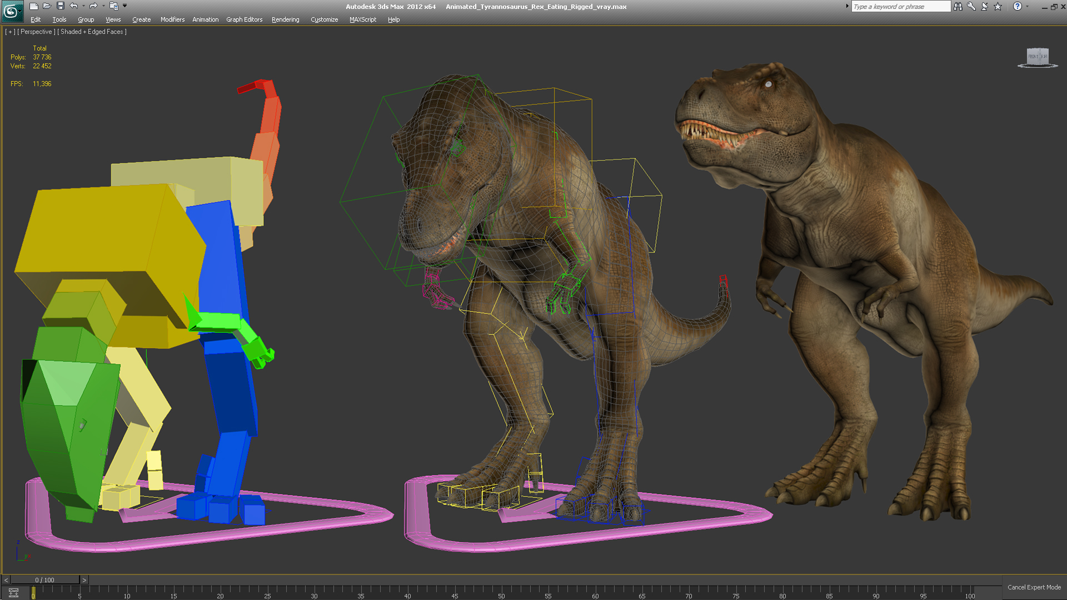
Task: Open the Project Folder icon
Action: (113, 6)
